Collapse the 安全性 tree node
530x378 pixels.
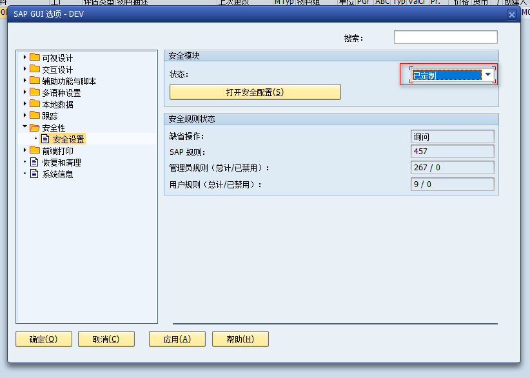25,126
